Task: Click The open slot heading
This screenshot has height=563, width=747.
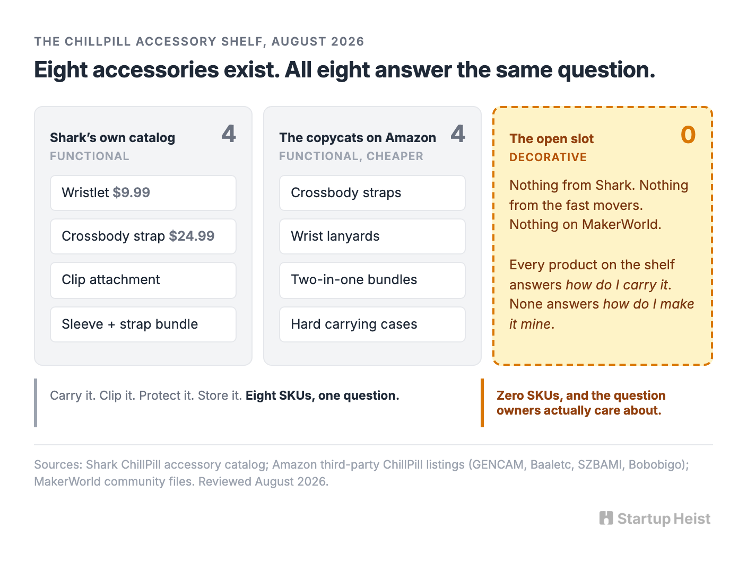Action: tap(551, 139)
